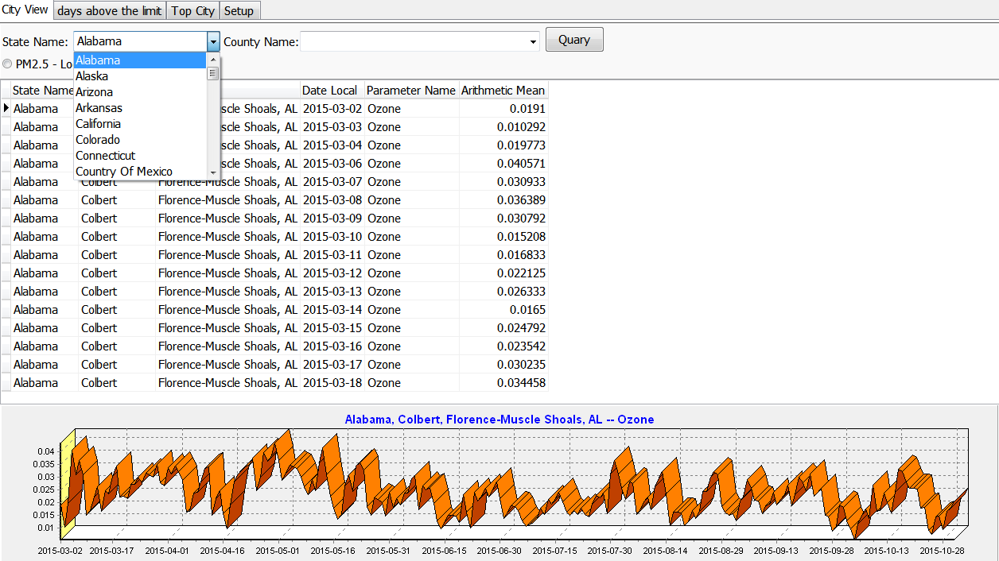999x561 pixels.
Task: Select the 2015-03-10 date cell
Action: pos(332,237)
